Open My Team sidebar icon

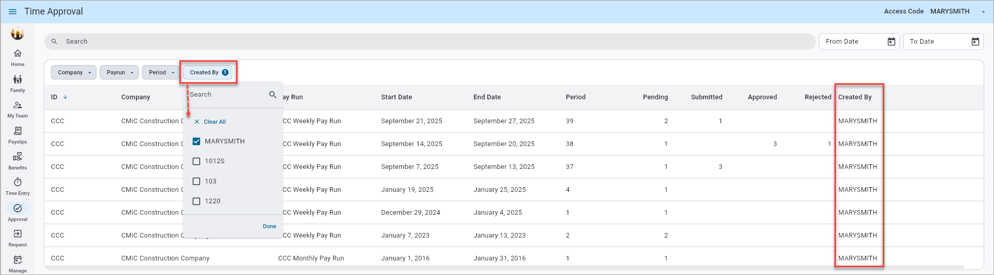tap(18, 106)
